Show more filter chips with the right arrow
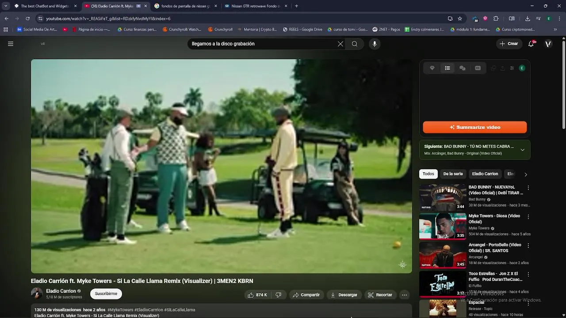The width and height of the screenshot is (566, 318). (525, 174)
